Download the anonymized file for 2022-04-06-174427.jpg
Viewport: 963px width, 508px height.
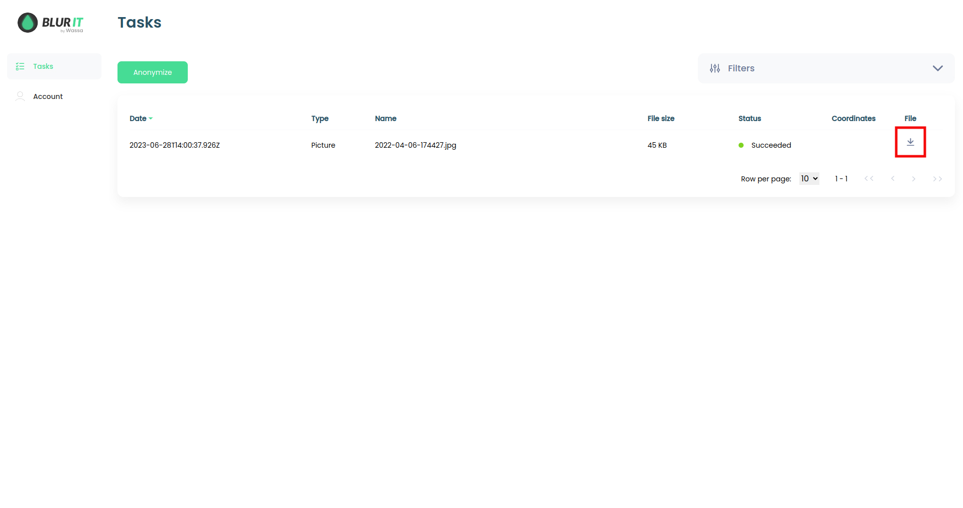coord(910,142)
